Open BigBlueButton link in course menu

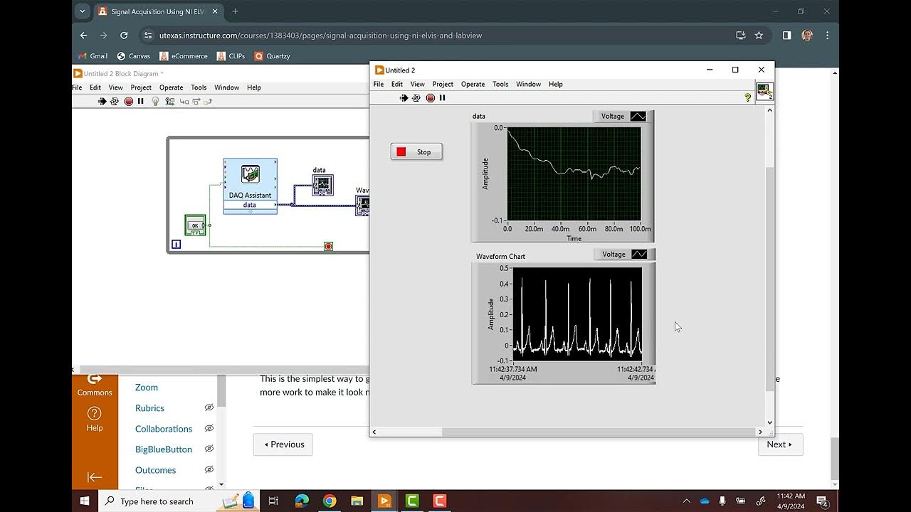[x=164, y=449]
